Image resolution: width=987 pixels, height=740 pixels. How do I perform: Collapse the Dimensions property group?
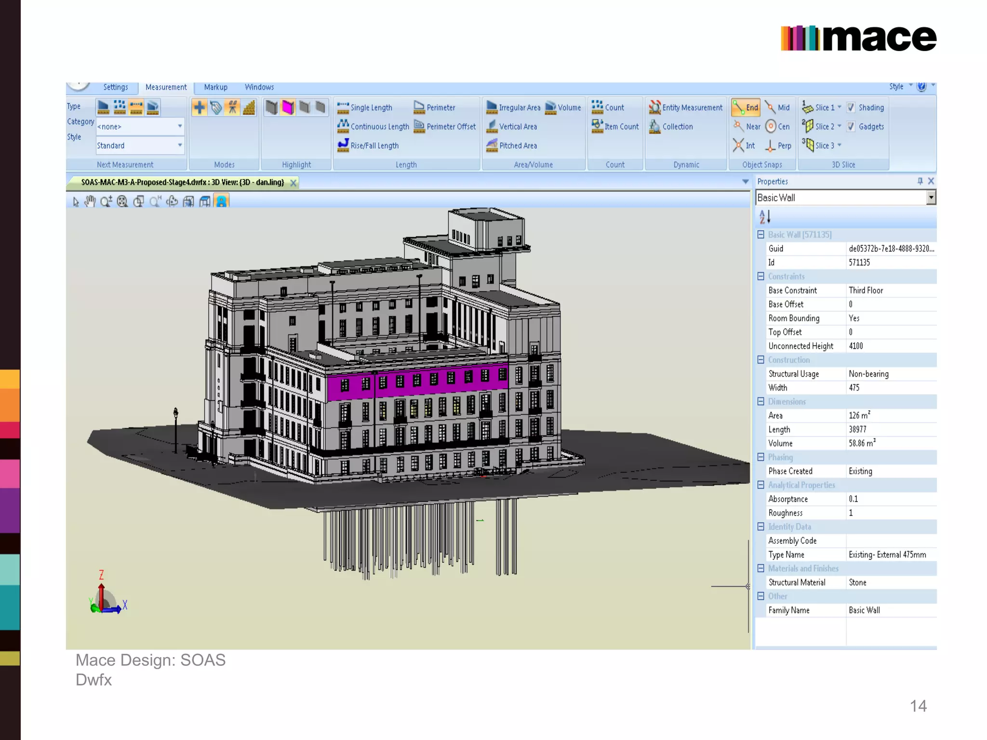pyautogui.click(x=761, y=401)
